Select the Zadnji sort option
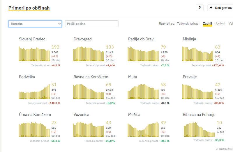 (x=207, y=24)
